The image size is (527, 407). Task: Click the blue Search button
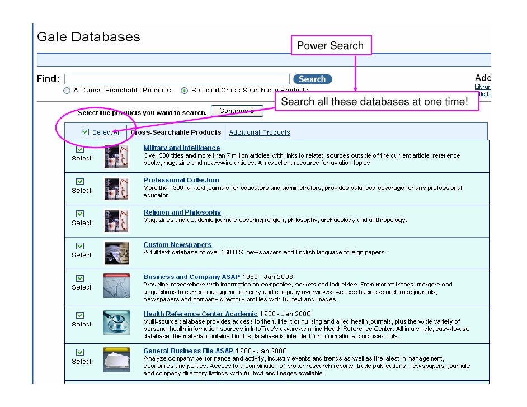pyautogui.click(x=313, y=79)
